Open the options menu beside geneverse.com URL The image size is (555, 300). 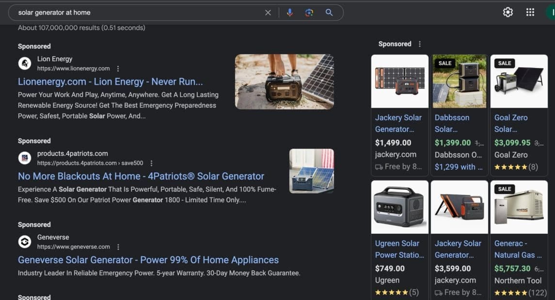pyautogui.click(x=118, y=247)
